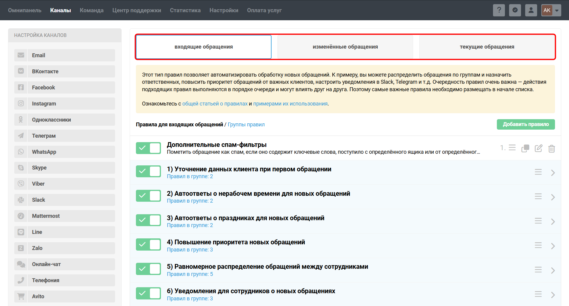Switch off Уведомления для сотрудников group
The image size is (569, 306).
pyautogui.click(x=148, y=293)
